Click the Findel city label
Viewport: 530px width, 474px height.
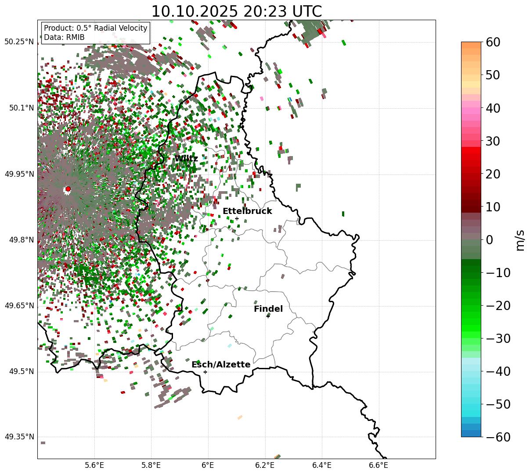268,309
